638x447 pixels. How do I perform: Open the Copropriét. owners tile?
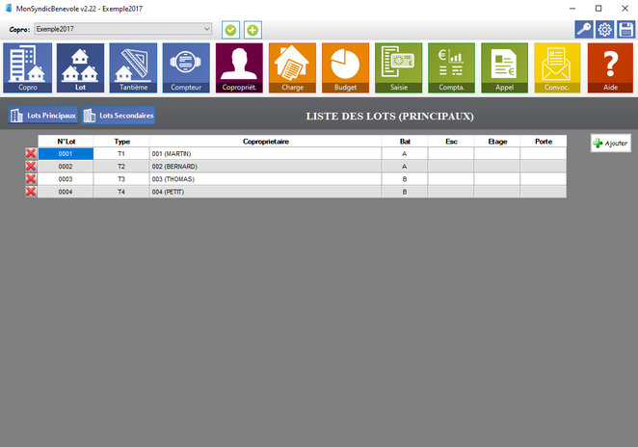click(239, 67)
